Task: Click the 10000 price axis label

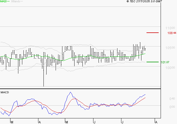Action: click(x=171, y=68)
